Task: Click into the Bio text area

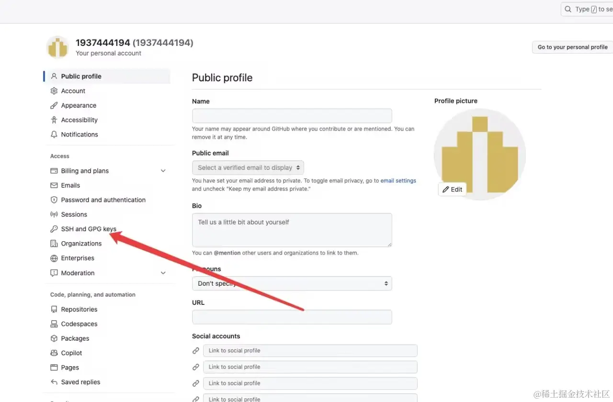Action: tap(292, 230)
